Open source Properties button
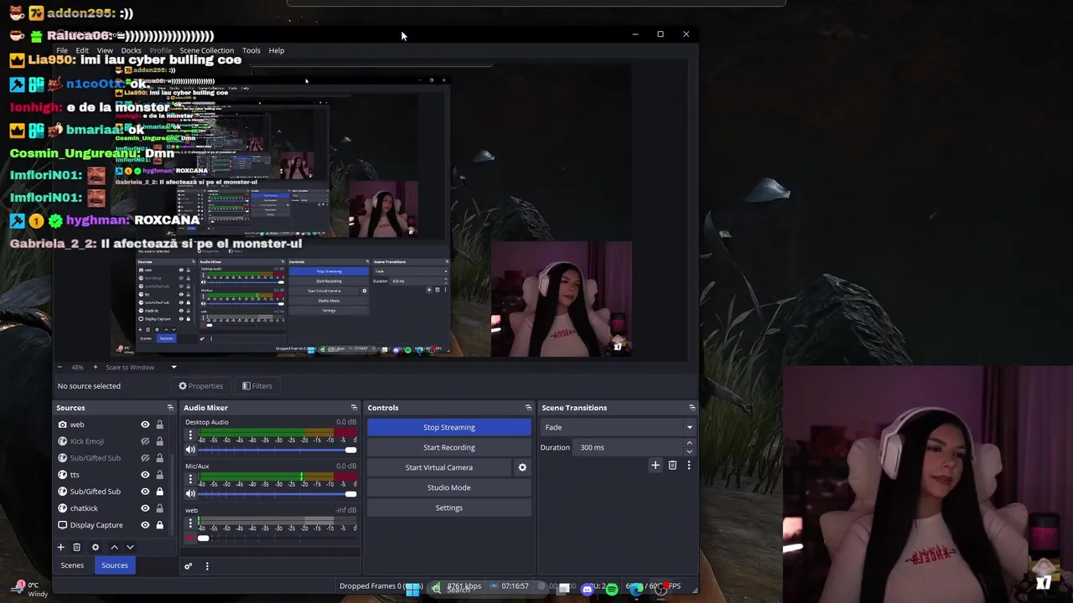The image size is (1073, 603). click(x=201, y=386)
